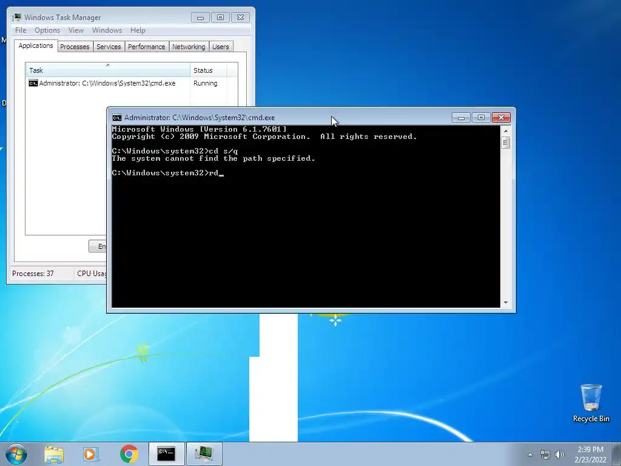Viewport: 621px width, 466px height.
Task: Open the Options menu in Task Manager
Action: pyautogui.click(x=47, y=30)
